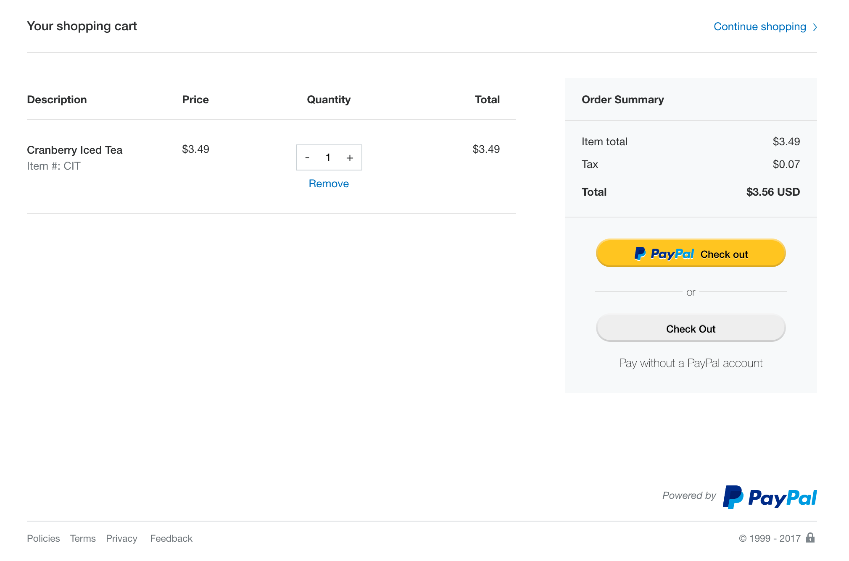Click the Your shopping cart heading
This screenshot has height=561, width=849.
tap(82, 26)
